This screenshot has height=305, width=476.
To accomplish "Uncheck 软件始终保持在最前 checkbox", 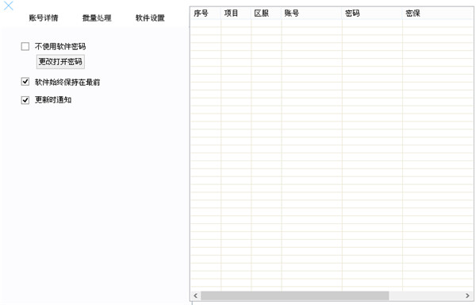I will (x=25, y=82).
